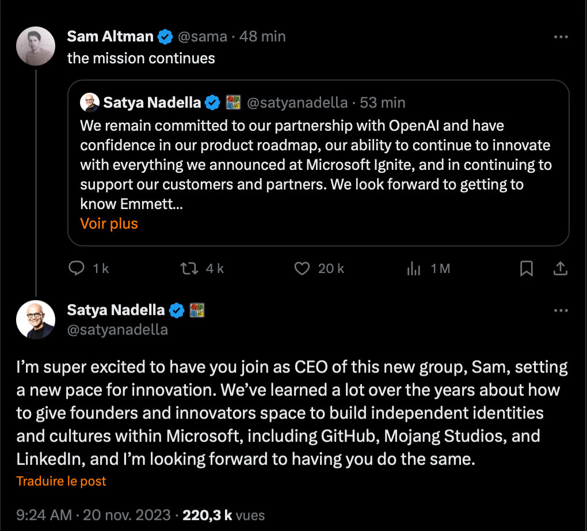The height and width of the screenshot is (531, 587).
Task: Open the reply icon on Satya's quoted post
Action: [76, 268]
